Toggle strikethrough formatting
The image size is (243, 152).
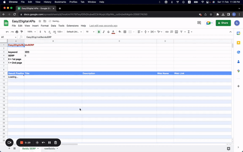tap(108, 32)
